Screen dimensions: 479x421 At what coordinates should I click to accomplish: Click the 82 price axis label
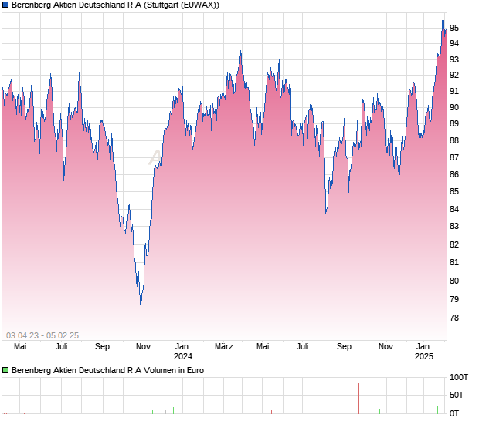[454, 244]
